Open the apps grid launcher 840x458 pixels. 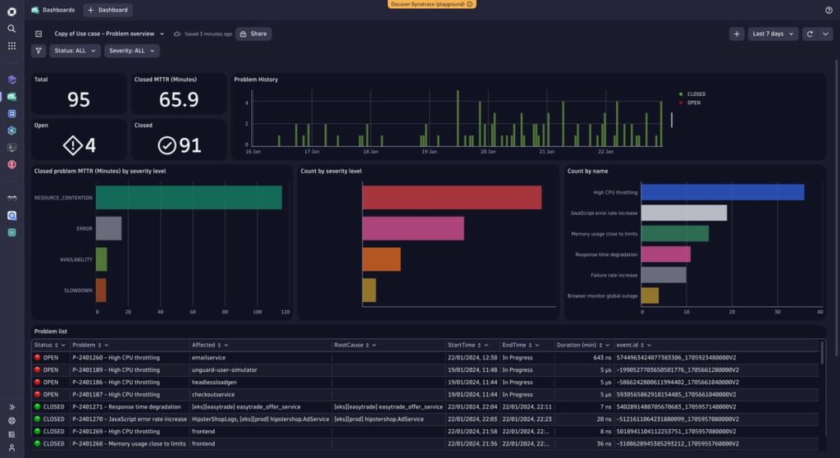11,46
